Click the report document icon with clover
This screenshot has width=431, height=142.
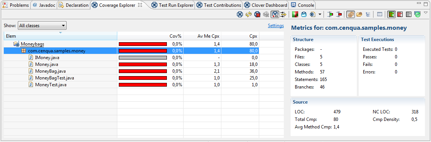pyautogui.click(x=313, y=14)
